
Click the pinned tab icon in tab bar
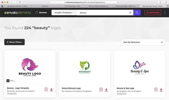tap(2, 6)
